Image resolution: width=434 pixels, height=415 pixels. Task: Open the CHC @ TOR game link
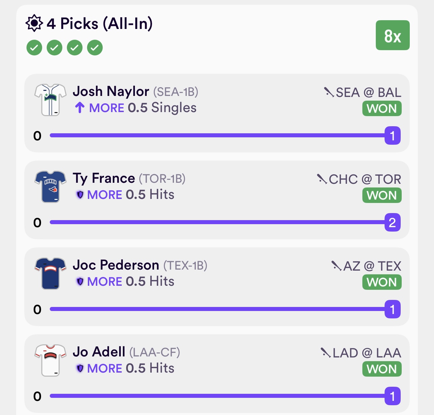pyautogui.click(x=365, y=179)
